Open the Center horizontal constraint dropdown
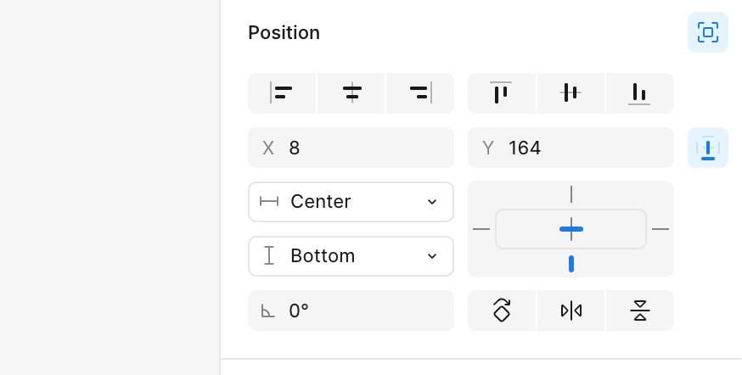Viewport: 742px width, 375px height. click(351, 202)
